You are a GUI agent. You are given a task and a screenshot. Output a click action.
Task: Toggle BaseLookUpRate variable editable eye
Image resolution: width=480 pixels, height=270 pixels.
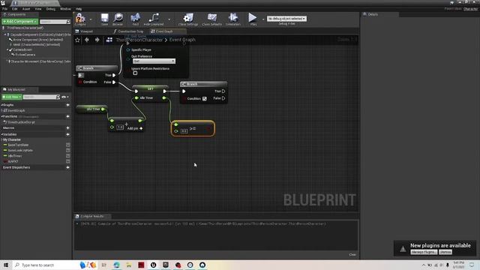(x=68, y=150)
